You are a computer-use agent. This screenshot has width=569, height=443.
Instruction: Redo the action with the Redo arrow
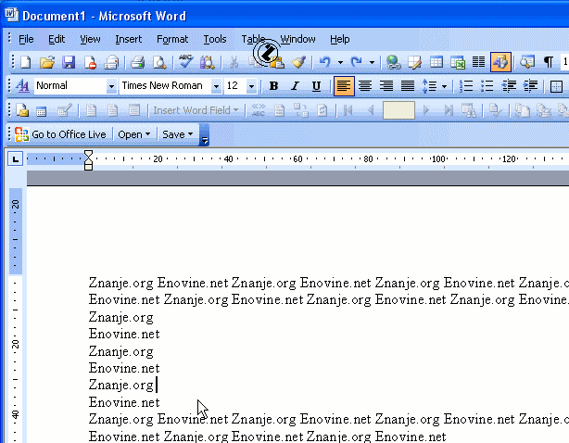click(357, 62)
